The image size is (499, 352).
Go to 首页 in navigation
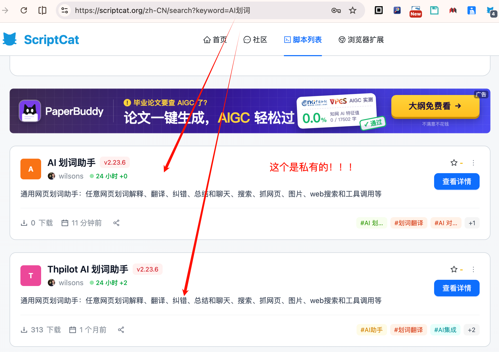point(215,40)
